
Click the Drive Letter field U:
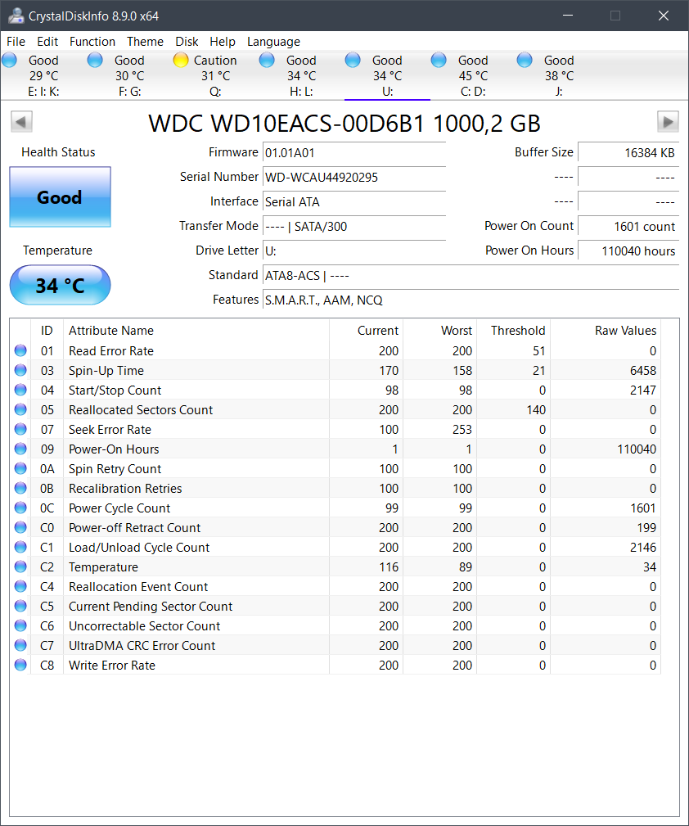coord(354,251)
